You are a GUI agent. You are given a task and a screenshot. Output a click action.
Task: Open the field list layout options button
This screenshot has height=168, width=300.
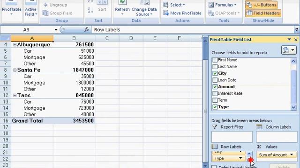289,50
